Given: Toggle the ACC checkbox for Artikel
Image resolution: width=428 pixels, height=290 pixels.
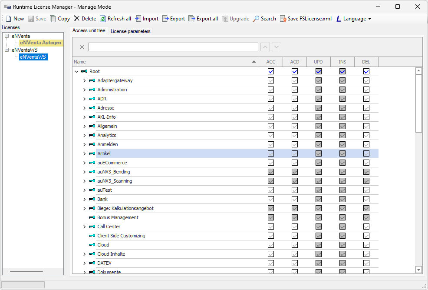Looking at the screenshot, I should tap(271, 153).
